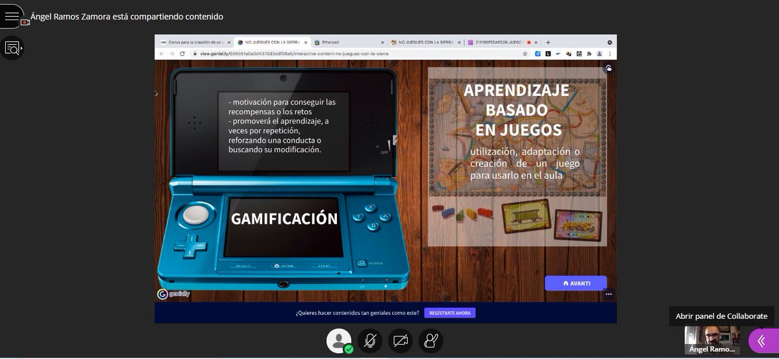Click the console START button
This screenshot has height=359, width=779.
324,266
